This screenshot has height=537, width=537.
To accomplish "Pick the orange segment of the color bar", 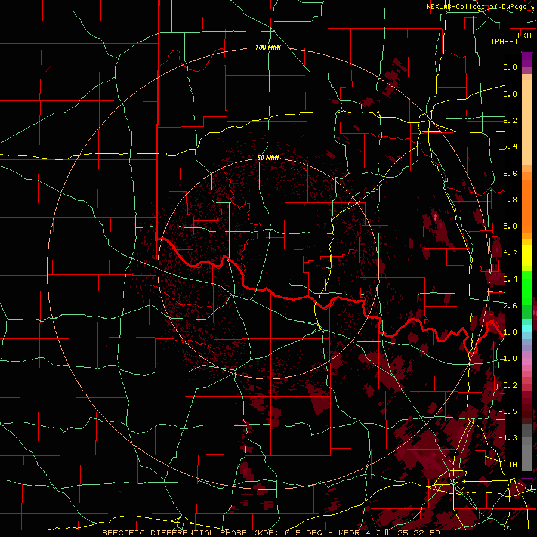I will (x=527, y=205).
